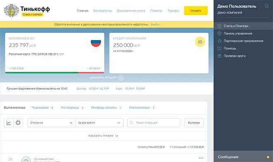The height and width of the screenshot is (162, 273).
Task: Click the Поиск операций search field
Action: 153,123
